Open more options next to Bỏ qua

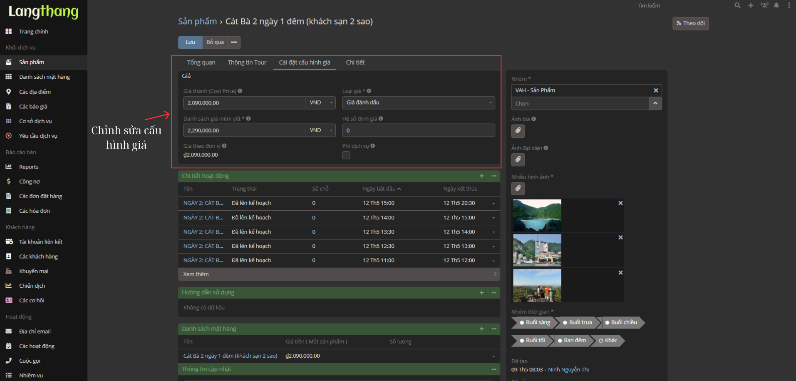click(x=234, y=42)
